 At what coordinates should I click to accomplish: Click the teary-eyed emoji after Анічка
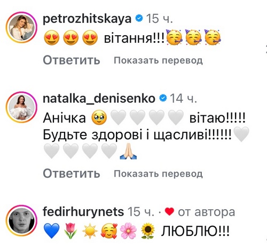point(99,117)
